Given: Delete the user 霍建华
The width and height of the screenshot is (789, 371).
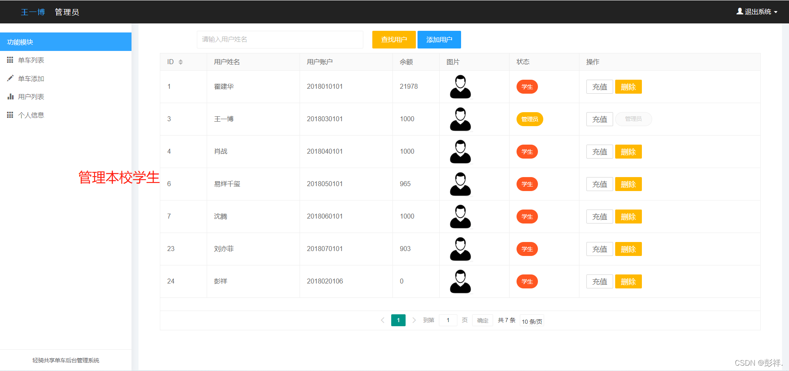Looking at the screenshot, I should [628, 87].
